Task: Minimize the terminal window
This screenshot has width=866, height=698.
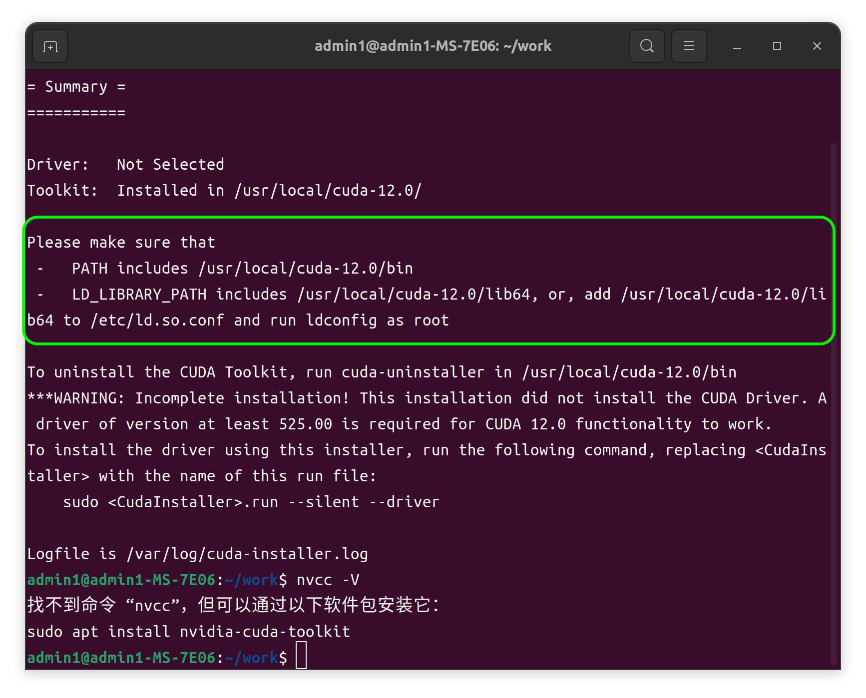Action: [737, 46]
